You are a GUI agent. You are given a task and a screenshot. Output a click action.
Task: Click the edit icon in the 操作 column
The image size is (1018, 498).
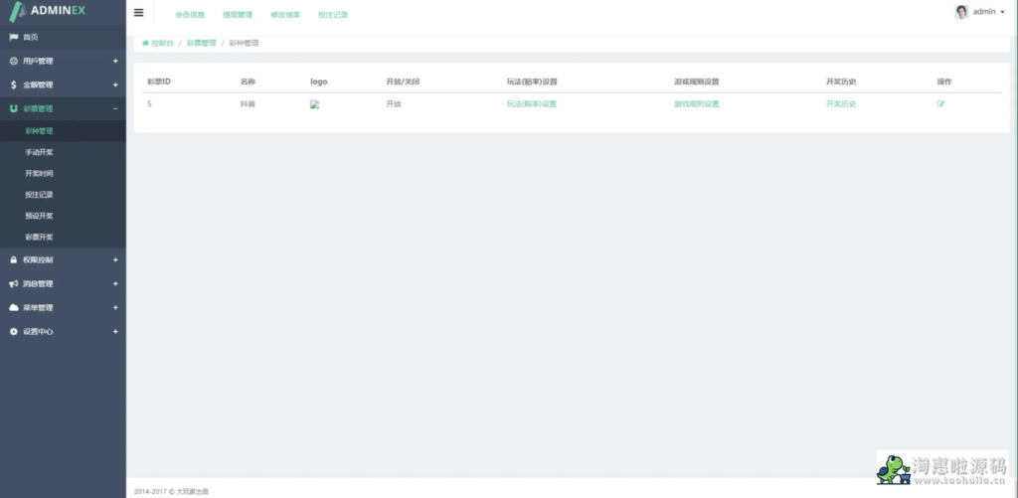(940, 103)
